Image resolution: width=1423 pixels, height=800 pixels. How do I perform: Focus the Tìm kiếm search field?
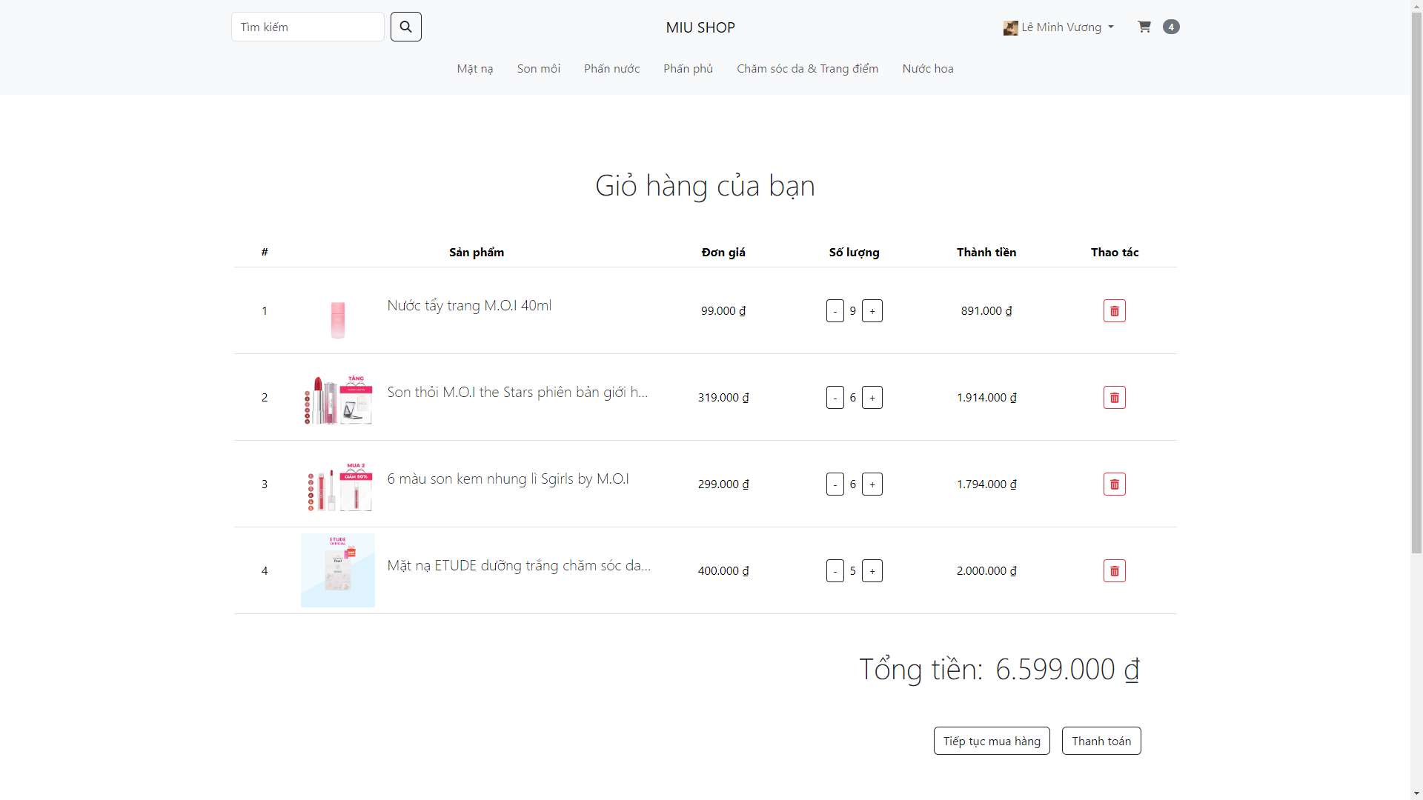(x=308, y=27)
